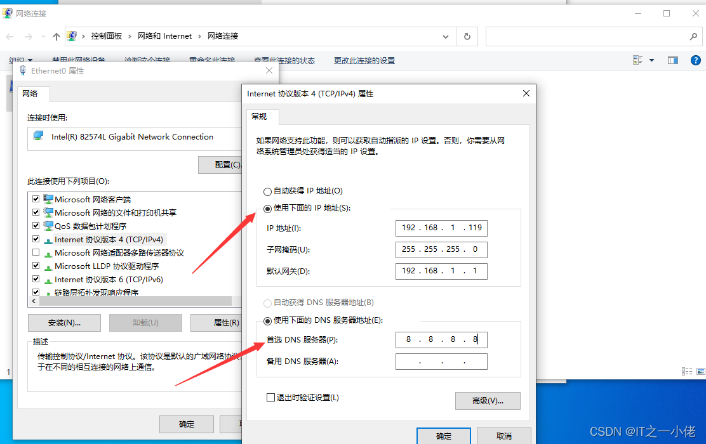Select 使用下面的 DNS 服务器地址(E) radio button
The height and width of the screenshot is (444, 706).
[x=267, y=321]
